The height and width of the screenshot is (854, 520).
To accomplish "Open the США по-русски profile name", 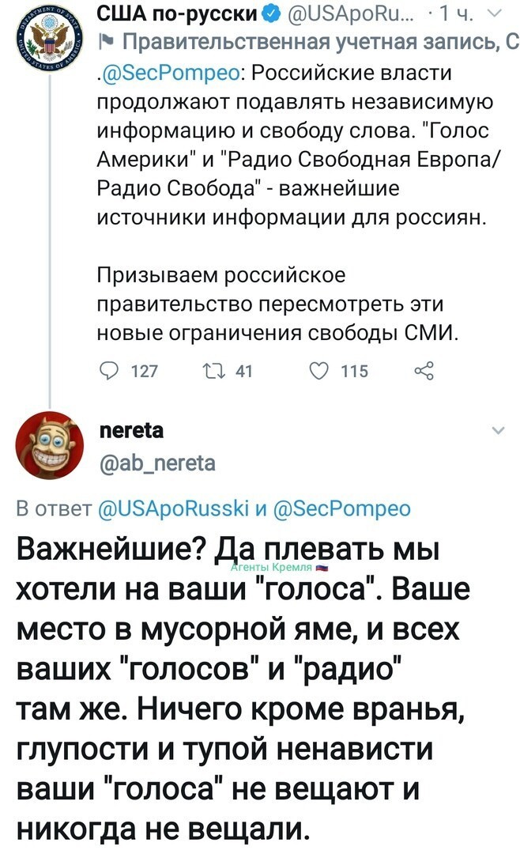I will (178, 15).
